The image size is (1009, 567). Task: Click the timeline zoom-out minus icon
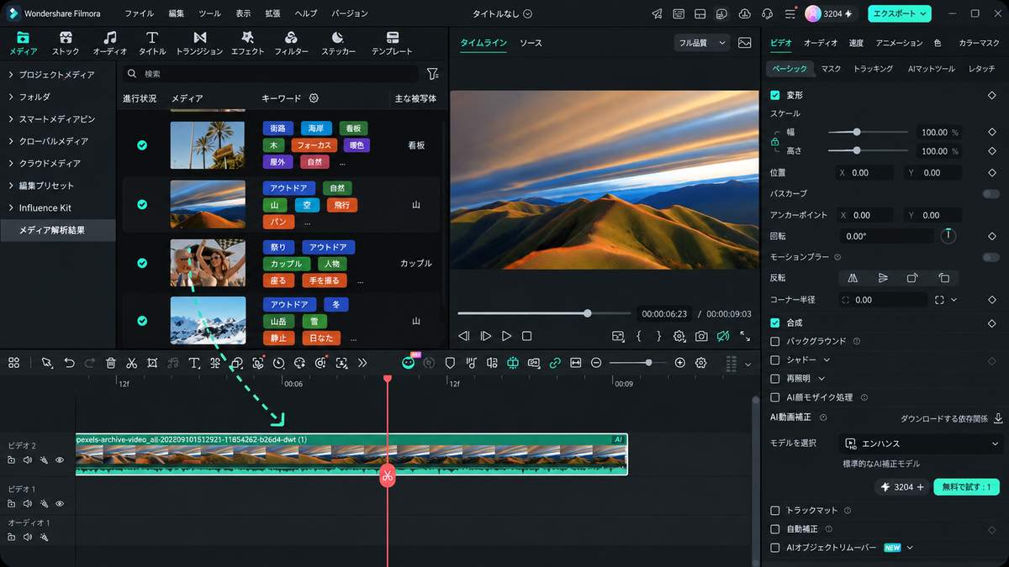tap(596, 363)
